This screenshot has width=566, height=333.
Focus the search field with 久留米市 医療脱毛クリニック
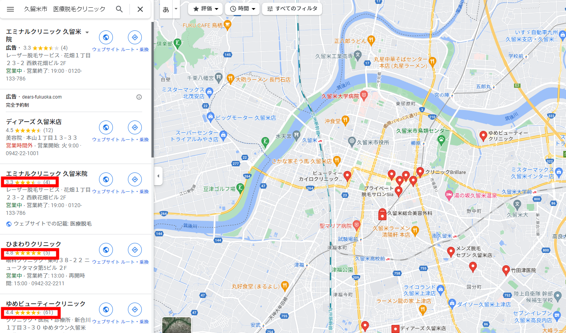click(65, 9)
